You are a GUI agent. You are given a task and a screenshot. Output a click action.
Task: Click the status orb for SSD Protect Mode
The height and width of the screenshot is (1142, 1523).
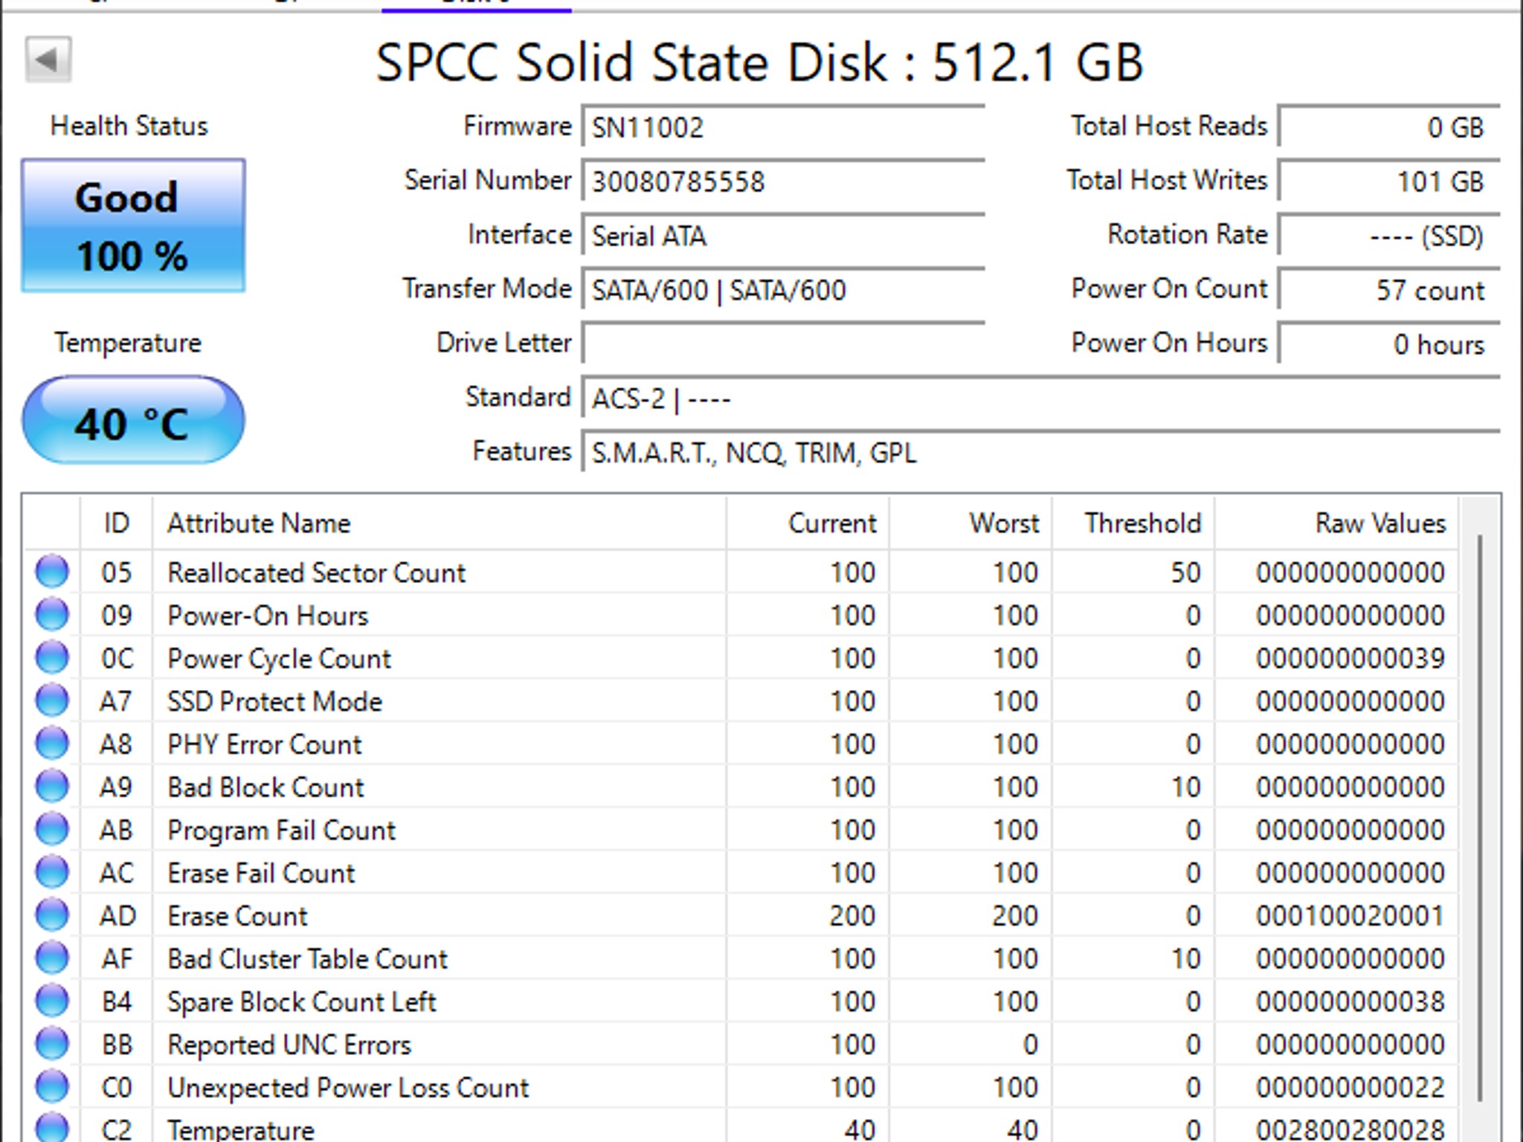[52, 700]
